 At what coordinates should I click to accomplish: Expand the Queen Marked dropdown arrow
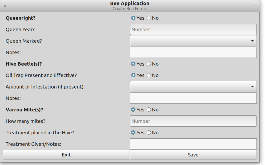(252, 41)
